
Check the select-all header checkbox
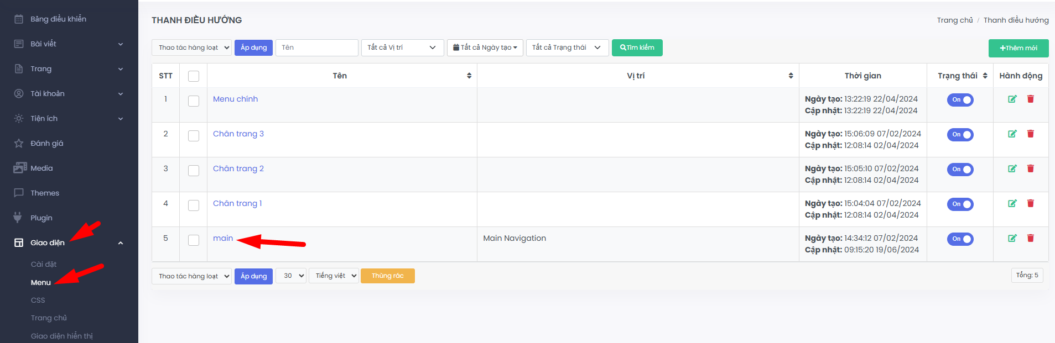pyautogui.click(x=194, y=76)
